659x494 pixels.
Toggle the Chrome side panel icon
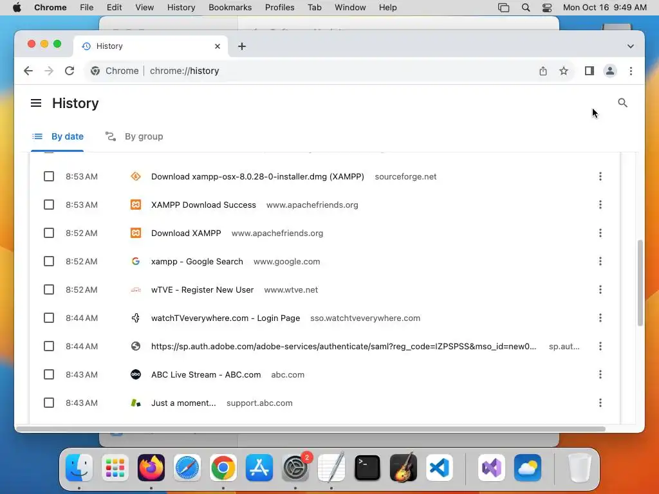point(589,71)
